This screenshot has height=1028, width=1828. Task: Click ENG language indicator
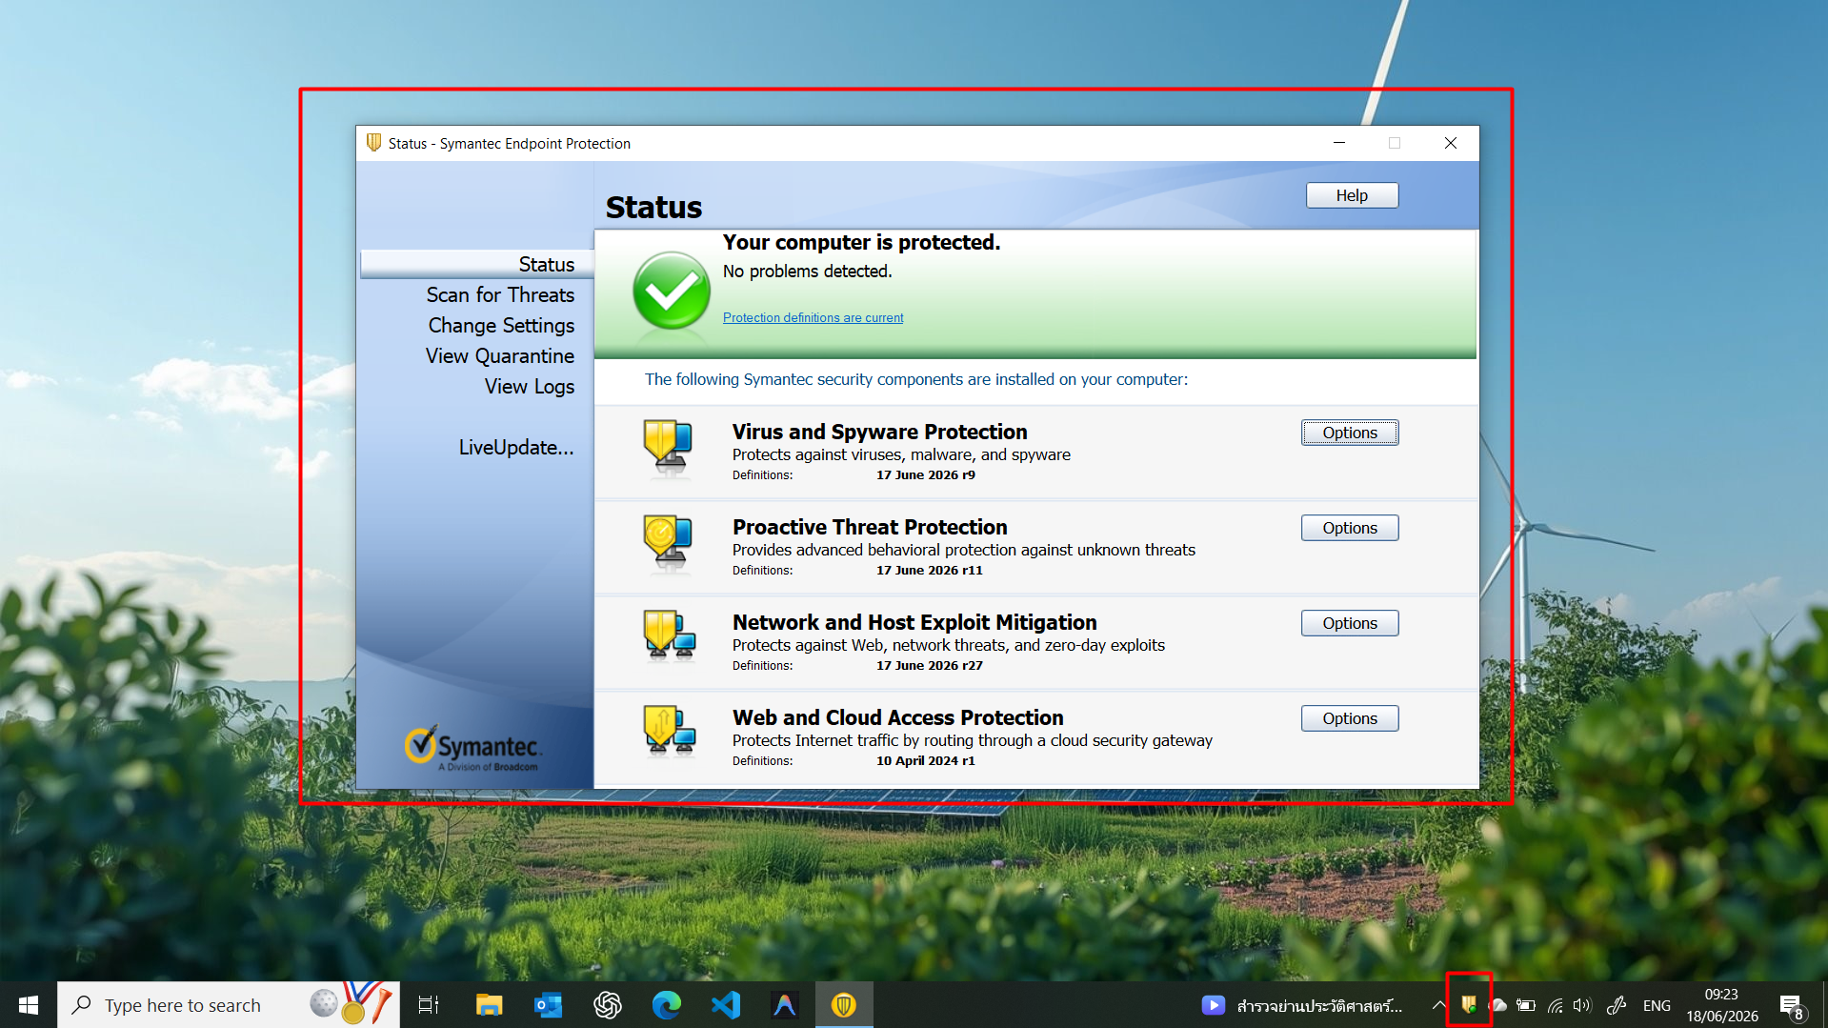[1657, 1005]
